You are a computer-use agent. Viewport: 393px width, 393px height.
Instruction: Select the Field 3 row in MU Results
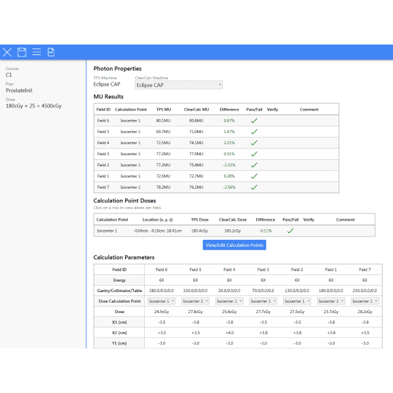[216, 154]
